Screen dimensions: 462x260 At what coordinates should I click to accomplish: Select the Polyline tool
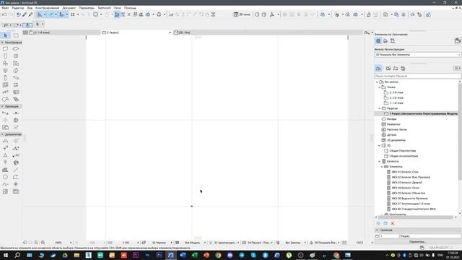pos(16,177)
